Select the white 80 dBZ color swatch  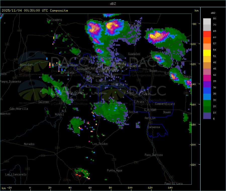207,22
